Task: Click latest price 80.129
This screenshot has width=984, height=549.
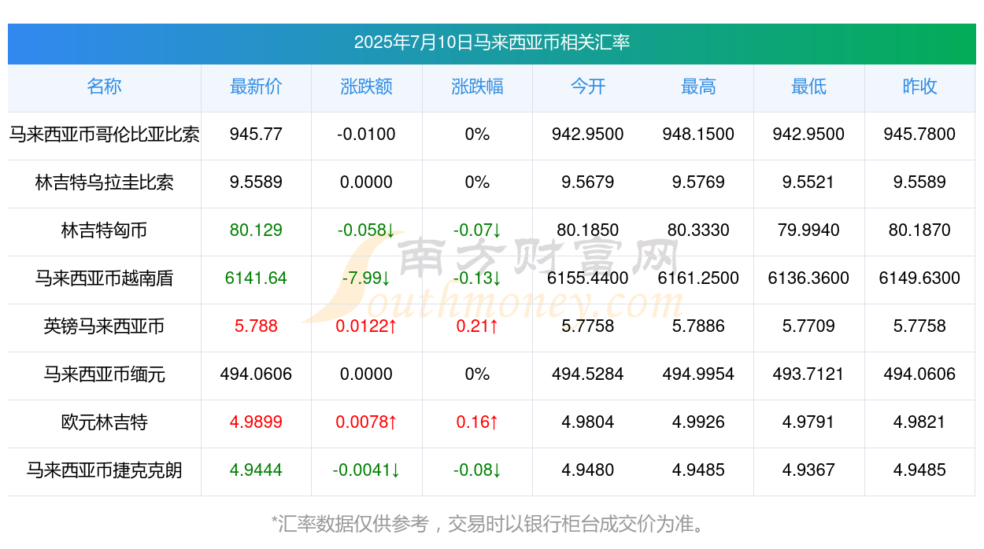Action: tap(256, 230)
